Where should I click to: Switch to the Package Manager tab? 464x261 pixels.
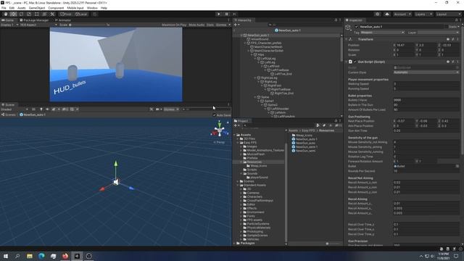tap(33, 20)
